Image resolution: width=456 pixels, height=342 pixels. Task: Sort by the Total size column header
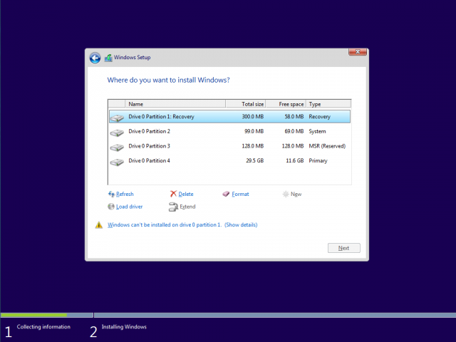tap(246, 104)
